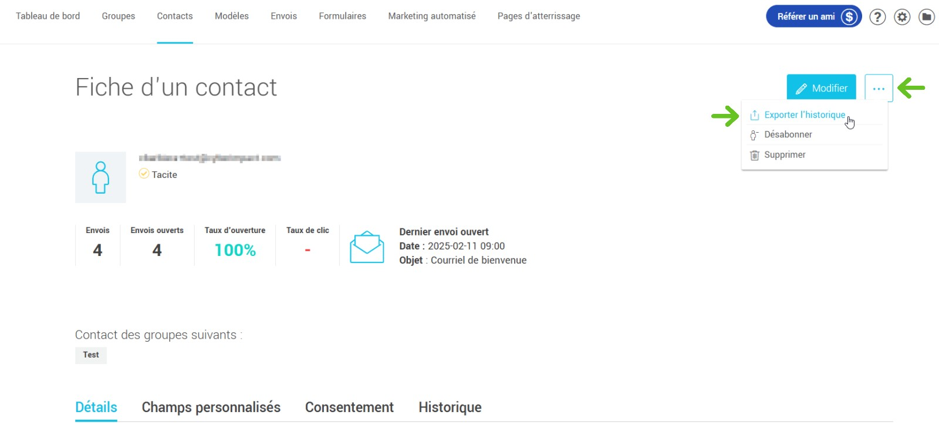
Task: Click the export icon beside Exporter l'historique
Action: (x=755, y=116)
